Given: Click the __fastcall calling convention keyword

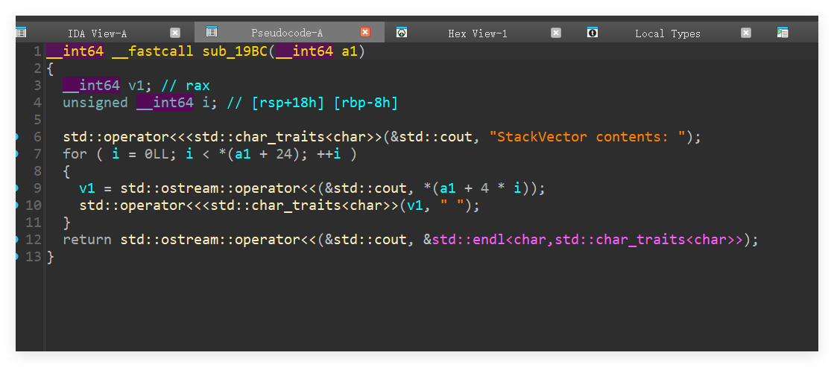Looking at the screenshot, I should 153,51.
